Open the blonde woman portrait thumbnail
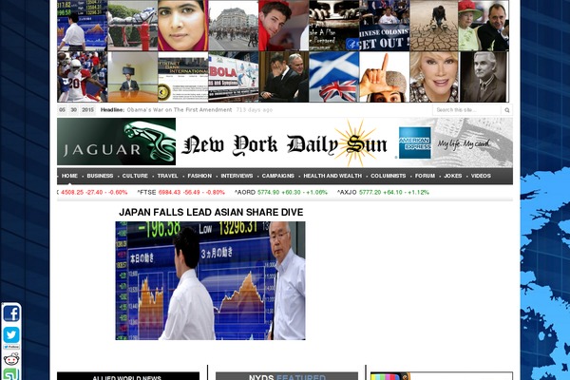This screenshot has width=570, height=380. (434, 77)
